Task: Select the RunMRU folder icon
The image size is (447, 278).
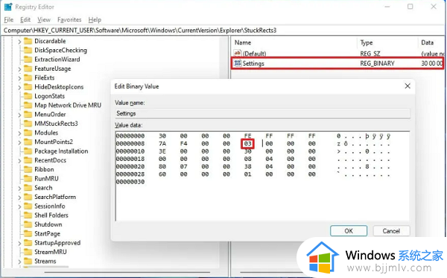Action: [x=28, y=178]
